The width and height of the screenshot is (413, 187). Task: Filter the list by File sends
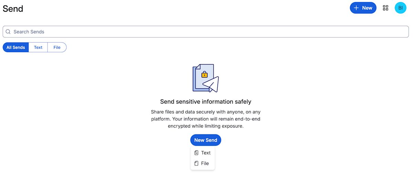point(57,47)
